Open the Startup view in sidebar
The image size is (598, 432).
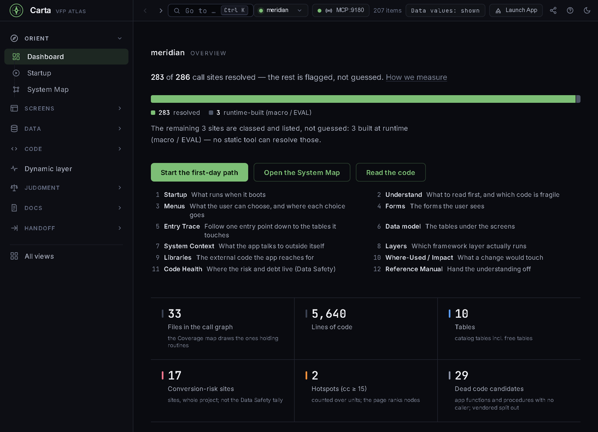tap(66, 73)
